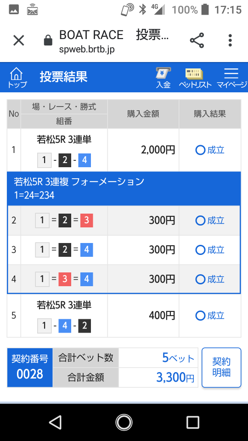Open the ベットリスト bet list icon
The height and width of the screenshot is (441, 248).
click(195, 78)
